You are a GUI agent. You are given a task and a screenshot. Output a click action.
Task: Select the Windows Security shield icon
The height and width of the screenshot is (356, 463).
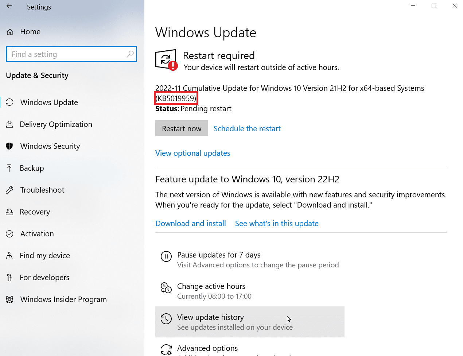point(10,146)
